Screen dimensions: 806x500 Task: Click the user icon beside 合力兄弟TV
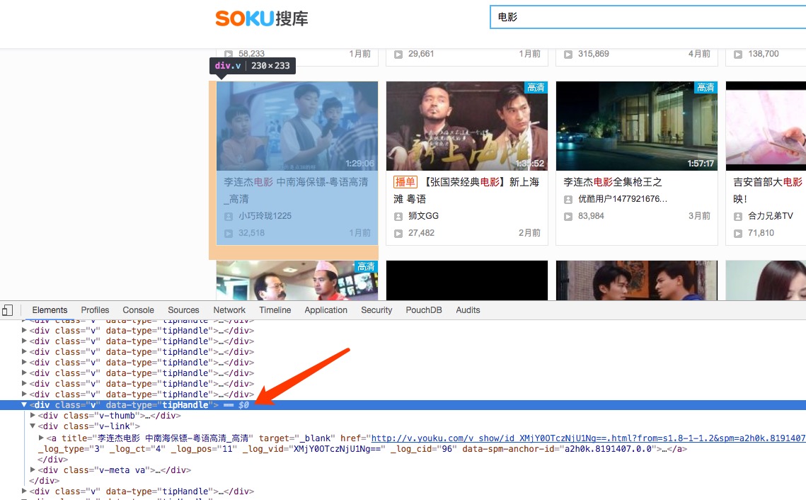coord(737,217)
